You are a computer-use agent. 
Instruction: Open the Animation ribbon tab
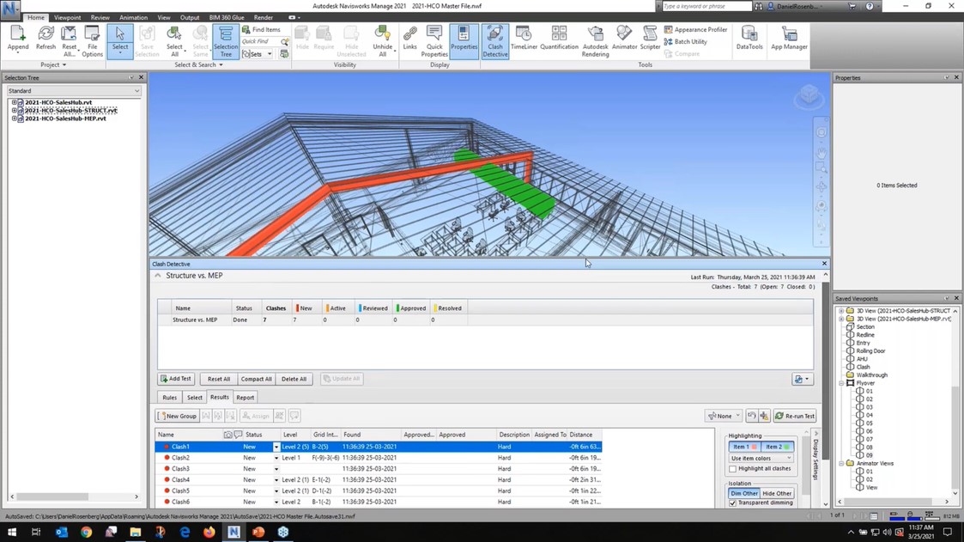tap(133, 18)
